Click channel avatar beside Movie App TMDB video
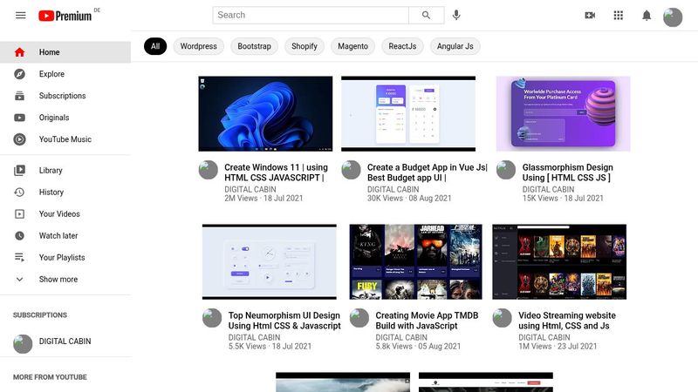This screenshot has height=392, width=698. pos(359,318)
